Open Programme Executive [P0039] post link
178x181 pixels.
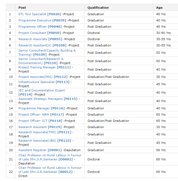tap(42, 20)
